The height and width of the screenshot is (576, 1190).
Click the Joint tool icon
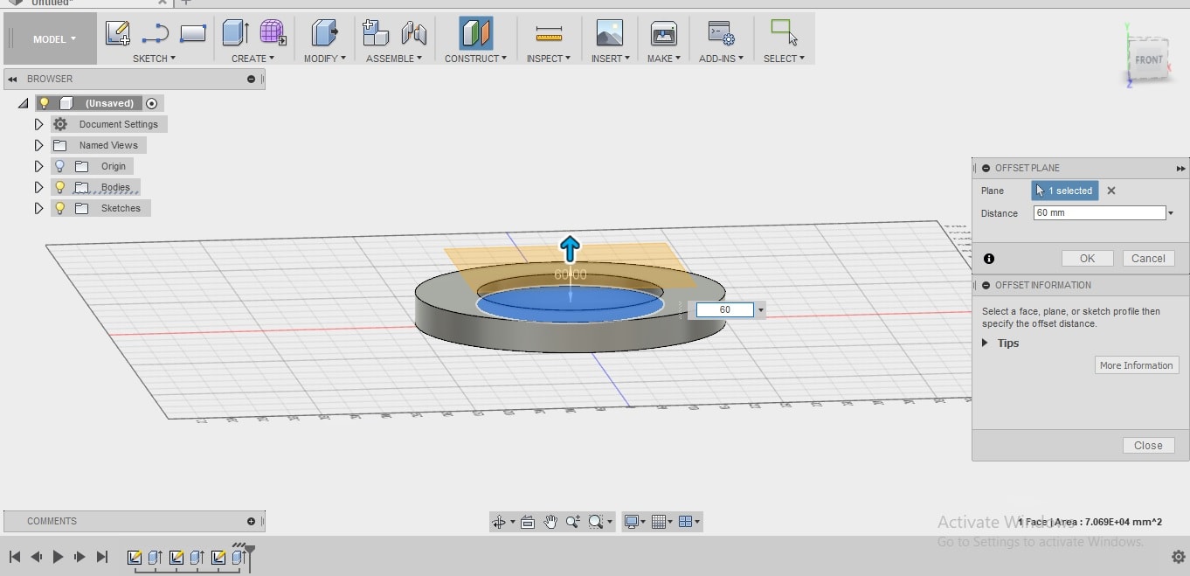[413, 33]
